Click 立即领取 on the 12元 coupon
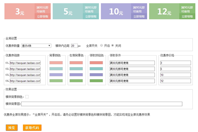This screenshot has width=198, height=132. 187,17
